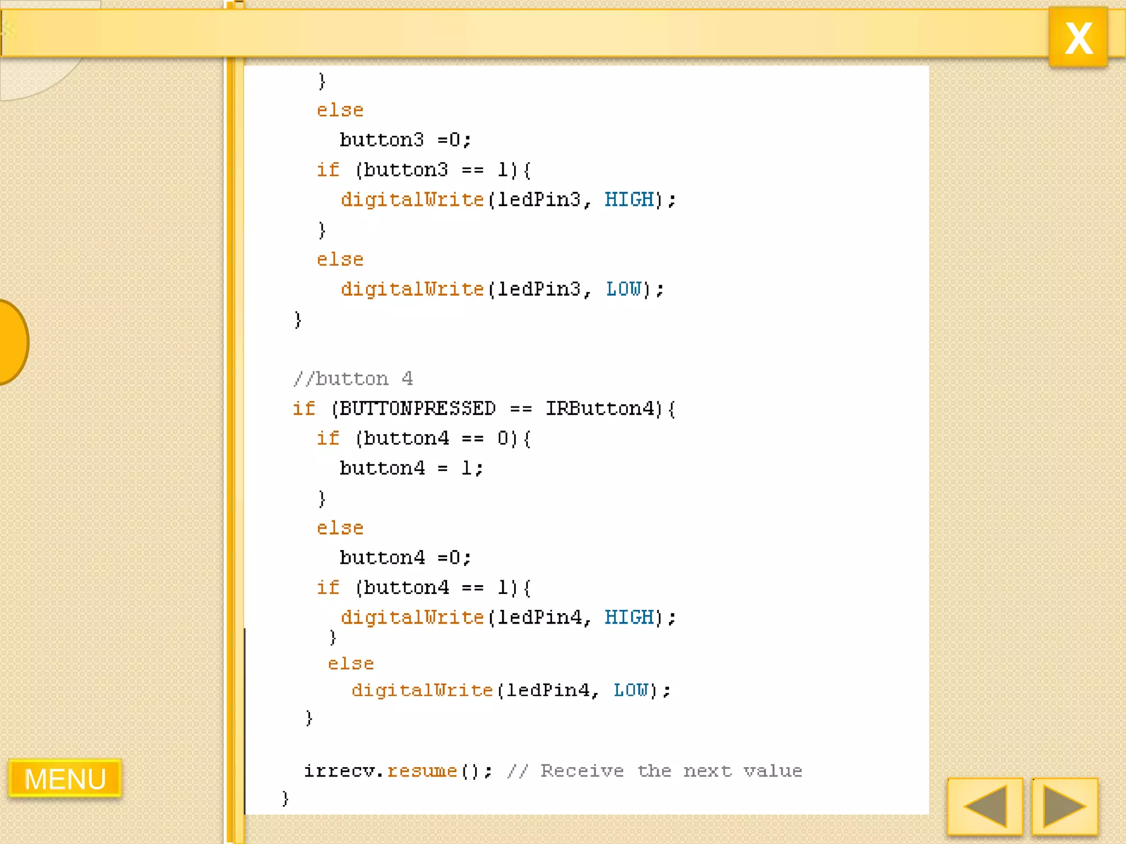Click the 'if (button3 == 1){' line
The height and width of the screenshot is (844, 1126).
(423, 170)
